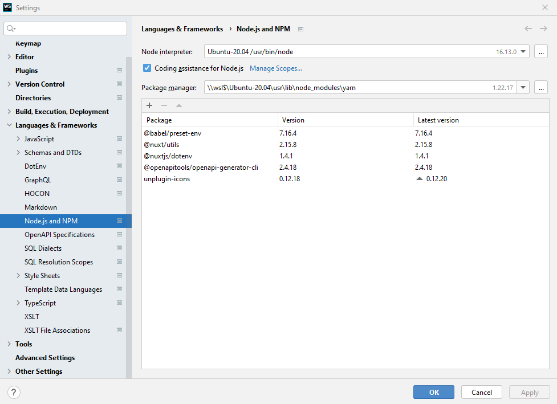Expand Build, Execution, Deployment section
Screen dimensions: 557x404
point(9,112)
